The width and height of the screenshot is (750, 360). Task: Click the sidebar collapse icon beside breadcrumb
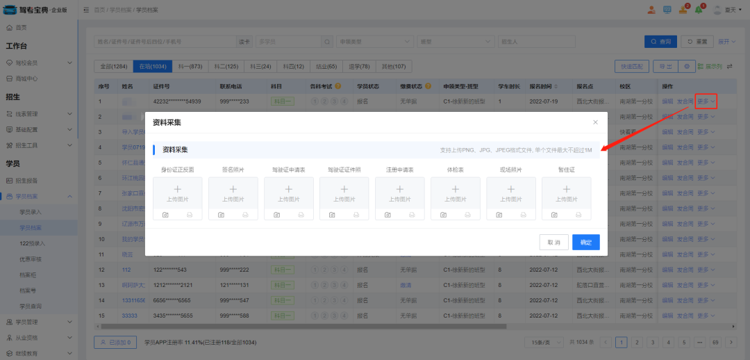click(86, 10)
